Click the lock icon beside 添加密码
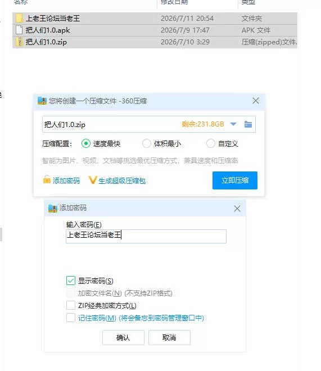 click(x=47, y=179)
